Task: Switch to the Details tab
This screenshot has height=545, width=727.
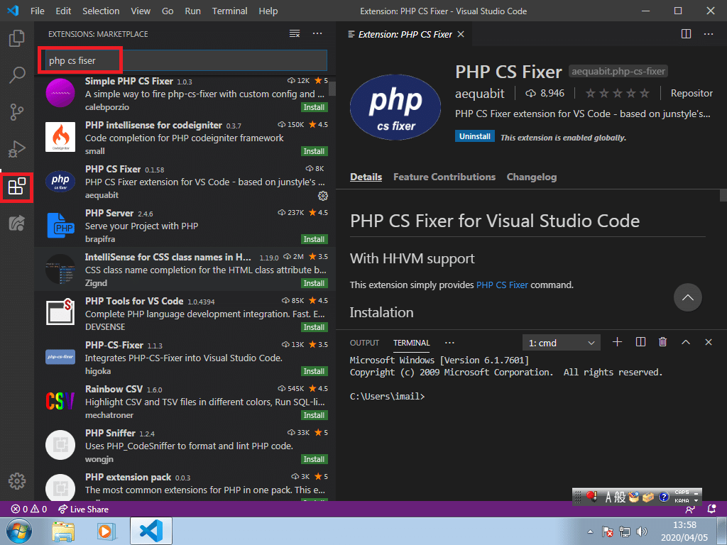Action: [x=366, y=177]
